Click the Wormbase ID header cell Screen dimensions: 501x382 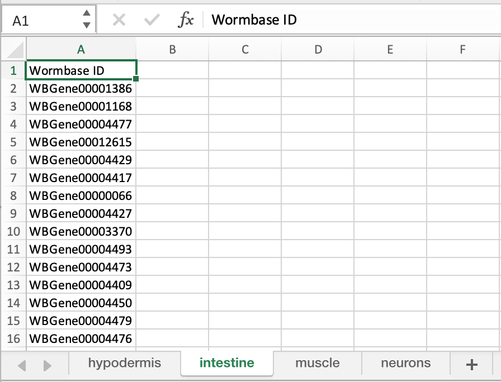[81, 70]
